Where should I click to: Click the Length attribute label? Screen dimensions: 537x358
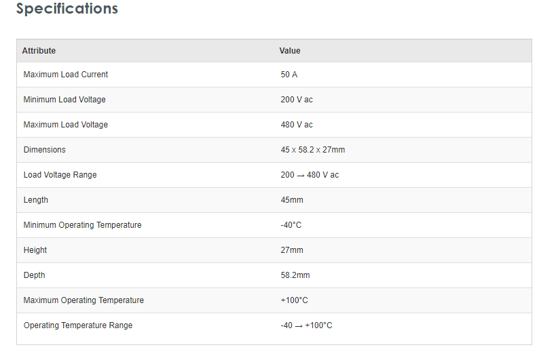pyautogui.click(x=35, y=200)
